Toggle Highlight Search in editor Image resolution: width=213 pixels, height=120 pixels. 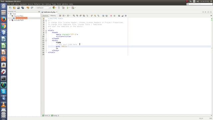coord(84,16)
